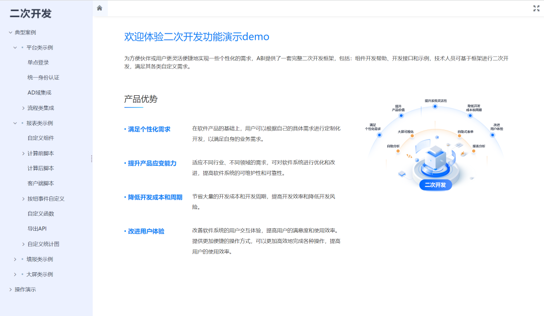Expand the 操作演示 section

point(11,289)
